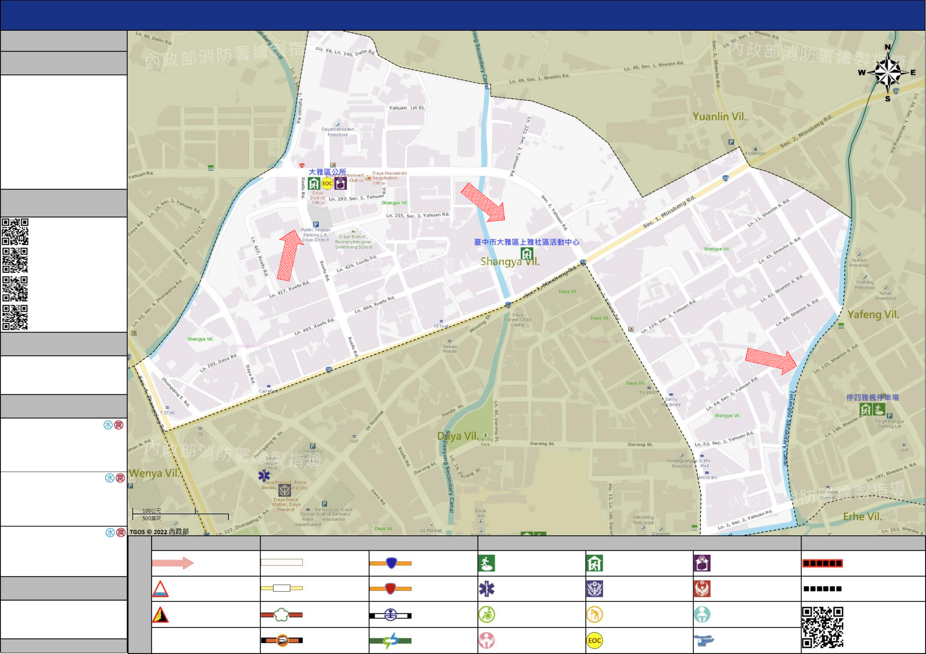This screenshot has width=926, height=654.
Task: Click the 'Erhe Vil.' village label
Action: pyautogui.click(x=862, y=517)
